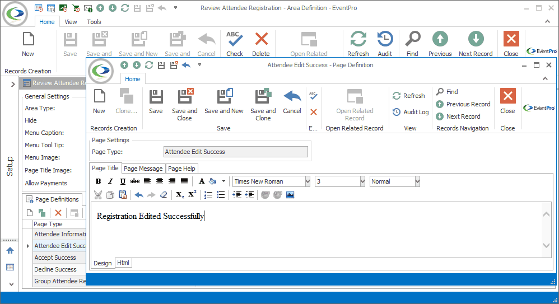Undo the last edit in the editor
Viewport: 559px width, 304px height.
coord(139,195)
